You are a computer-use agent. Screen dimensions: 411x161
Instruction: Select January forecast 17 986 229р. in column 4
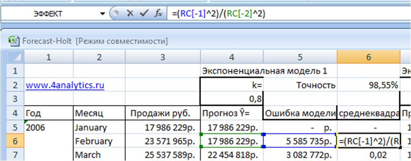(x=232, y=127)
